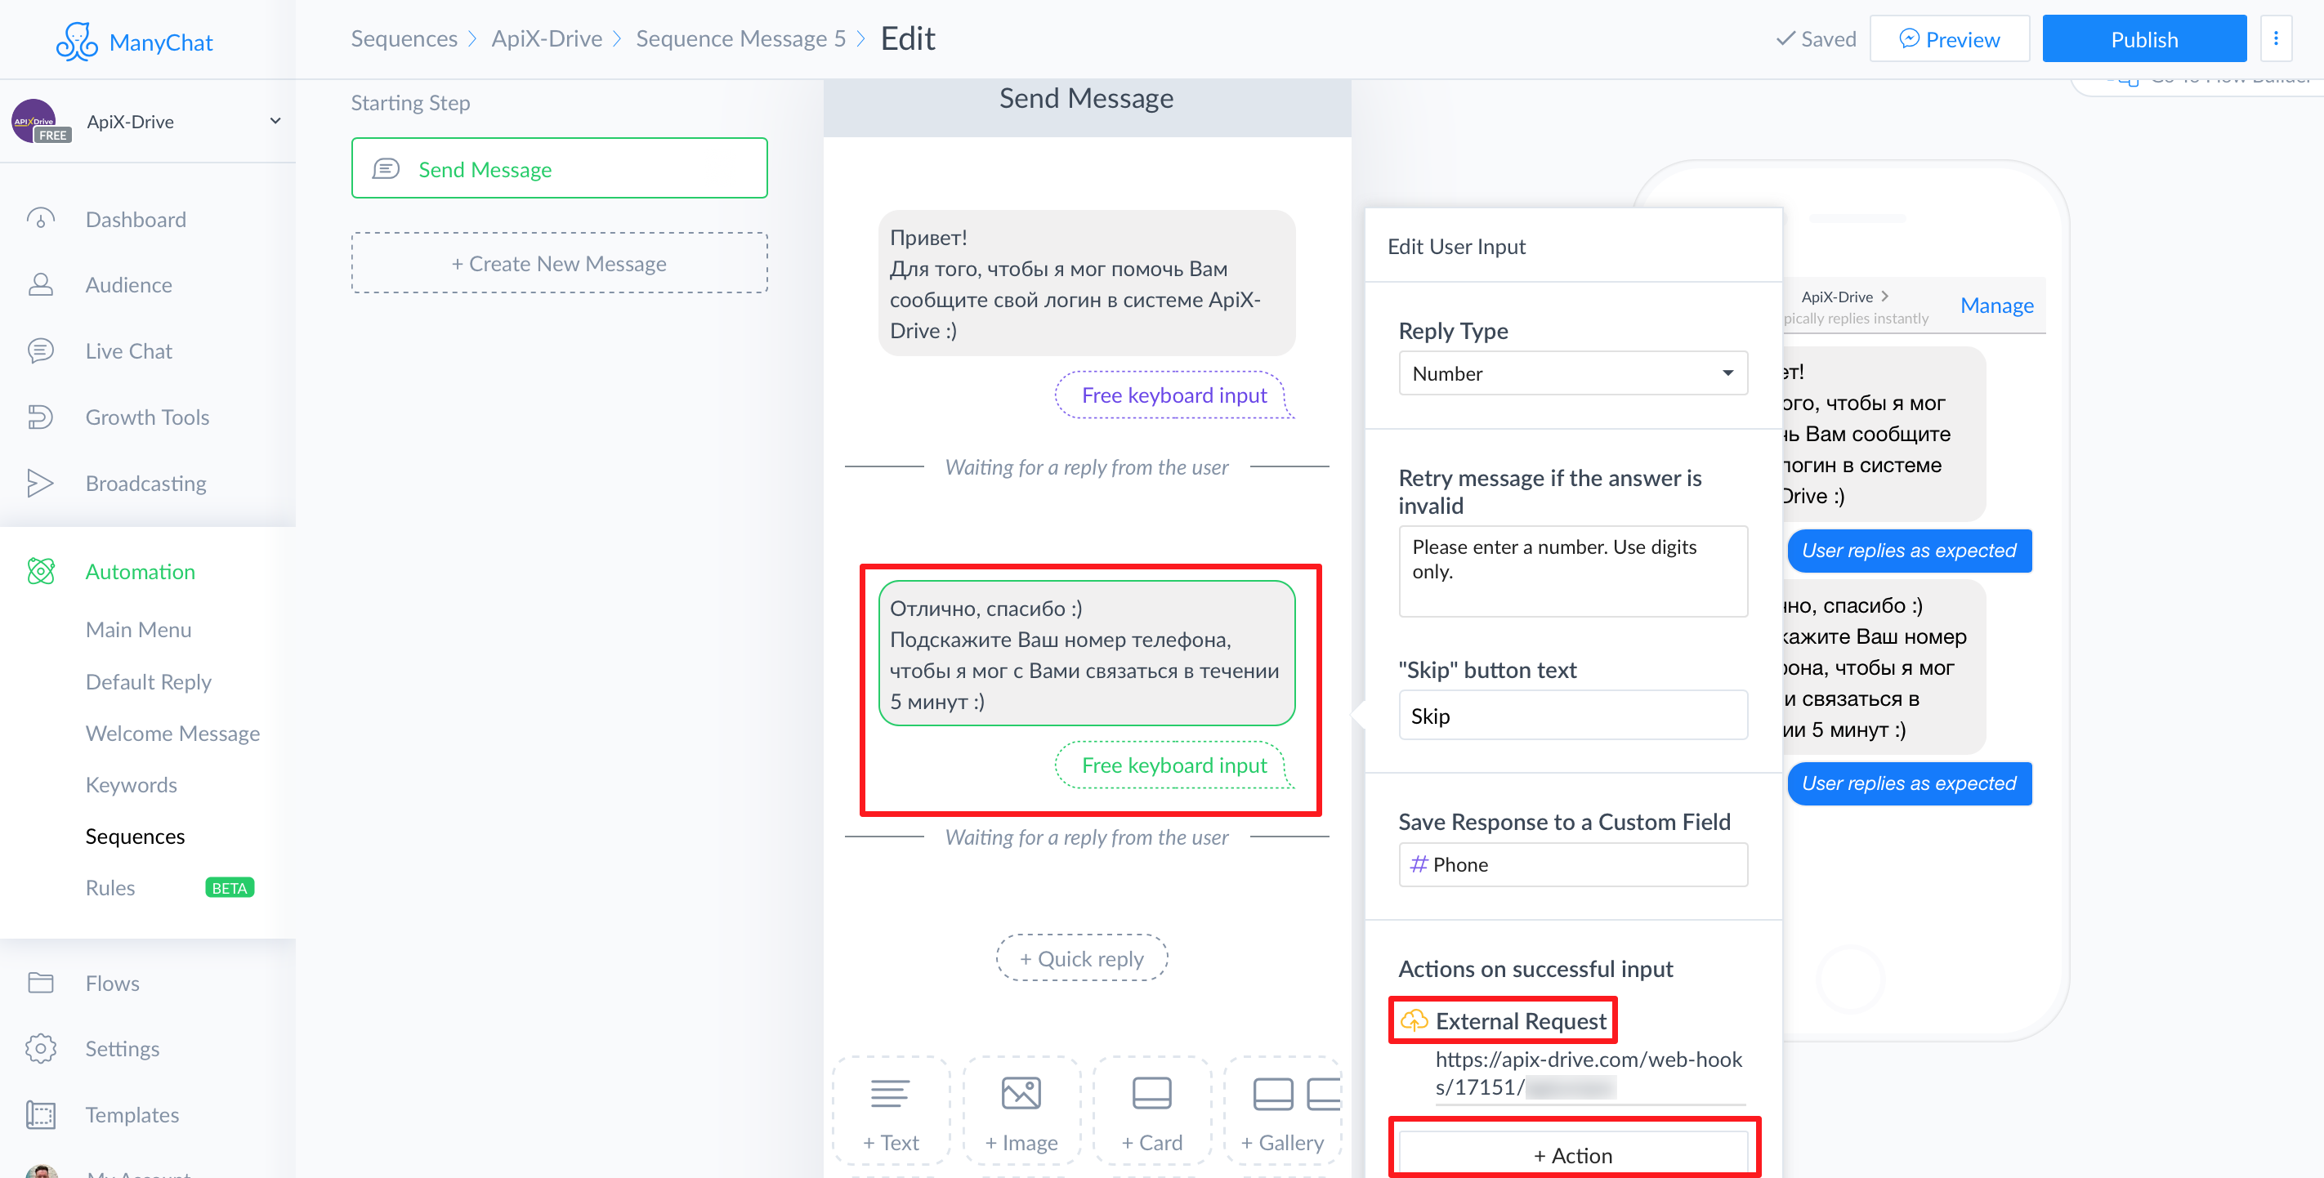Viewport: 2324px width, 1178px height.
Task: Click the Settings gear icon
Action: (x=41, y=1048)
